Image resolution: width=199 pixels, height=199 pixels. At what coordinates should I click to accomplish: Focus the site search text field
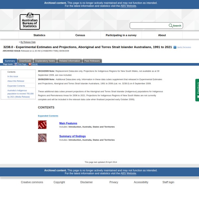coord(149,26)
